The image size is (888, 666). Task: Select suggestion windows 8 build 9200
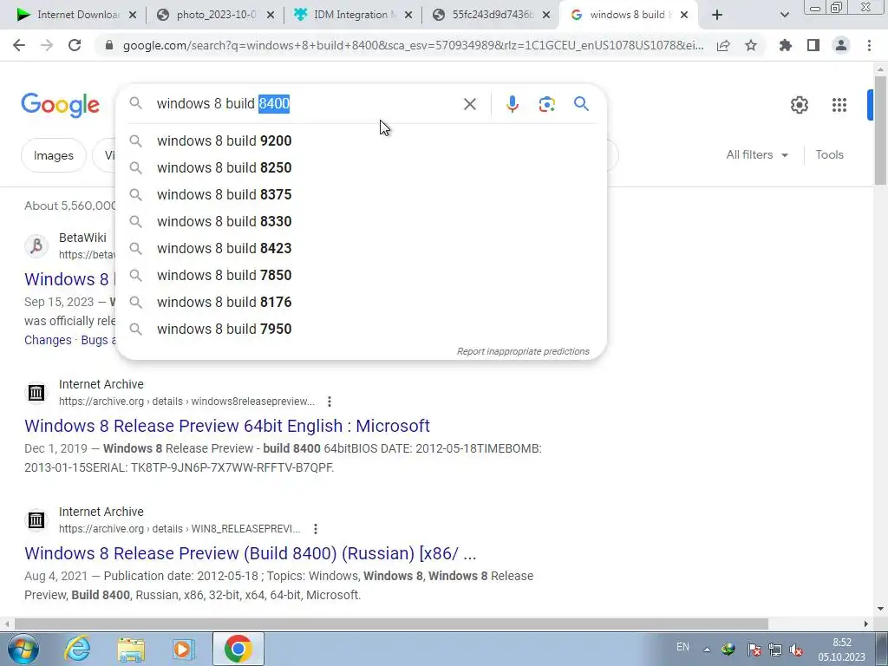(362, 140)
